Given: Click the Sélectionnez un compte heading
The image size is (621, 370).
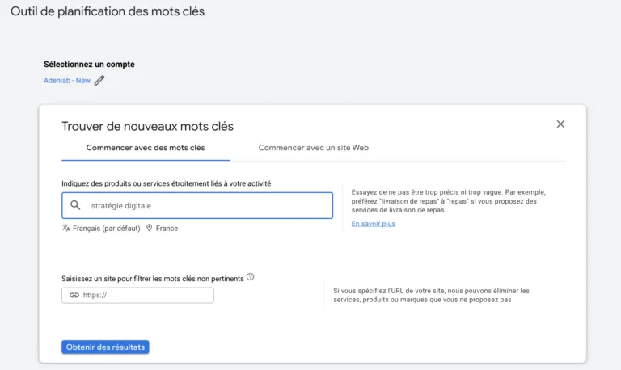Looking at the screenshot, I should pyautogui.click(x=89, y=64).
